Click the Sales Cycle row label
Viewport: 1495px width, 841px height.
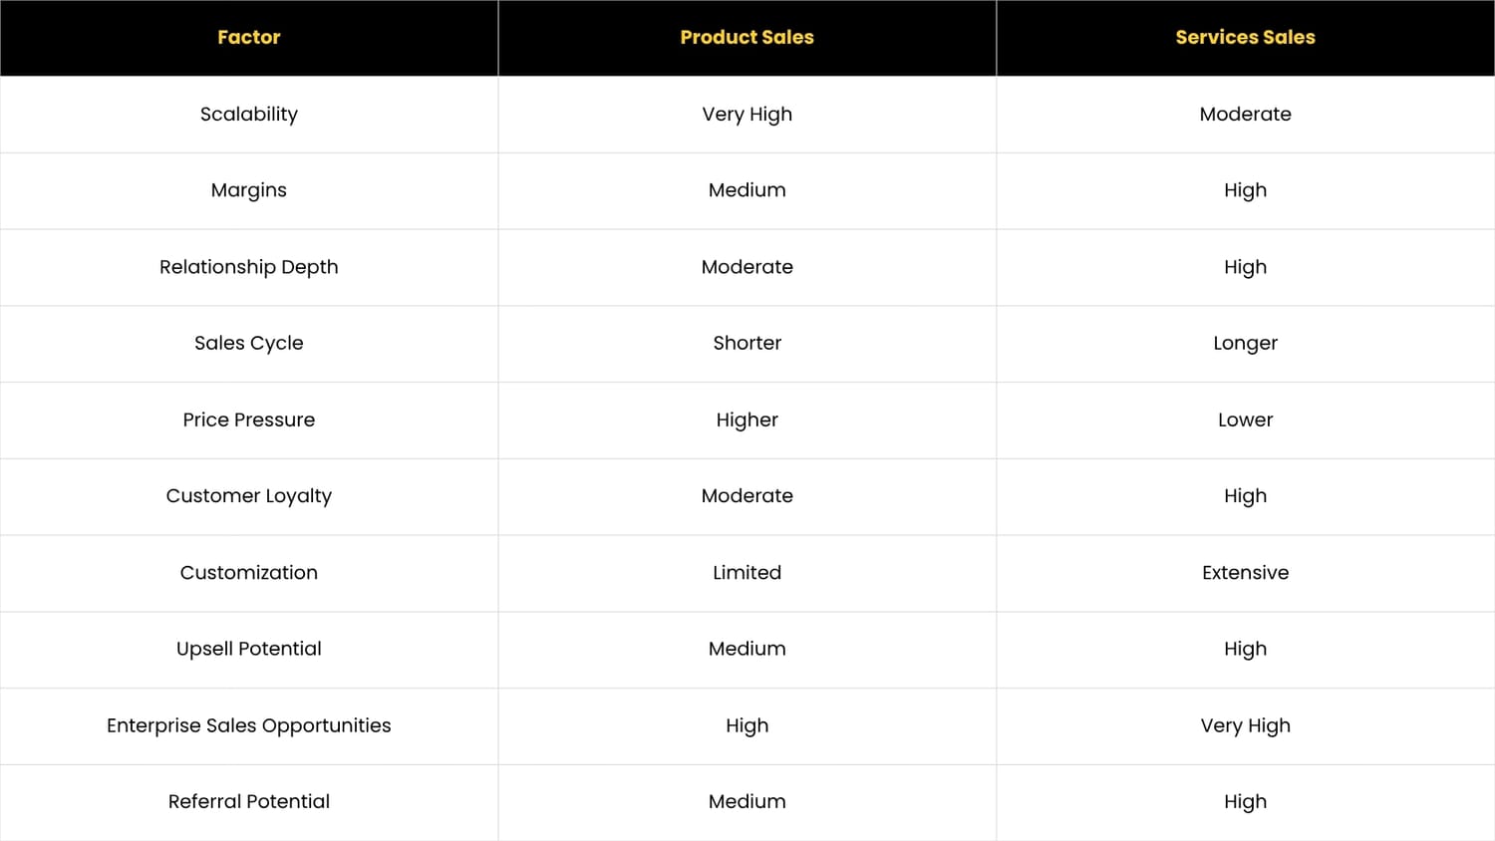coord(249,343)
